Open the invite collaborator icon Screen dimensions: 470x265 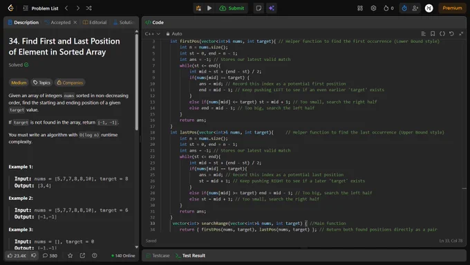[415, 8]
